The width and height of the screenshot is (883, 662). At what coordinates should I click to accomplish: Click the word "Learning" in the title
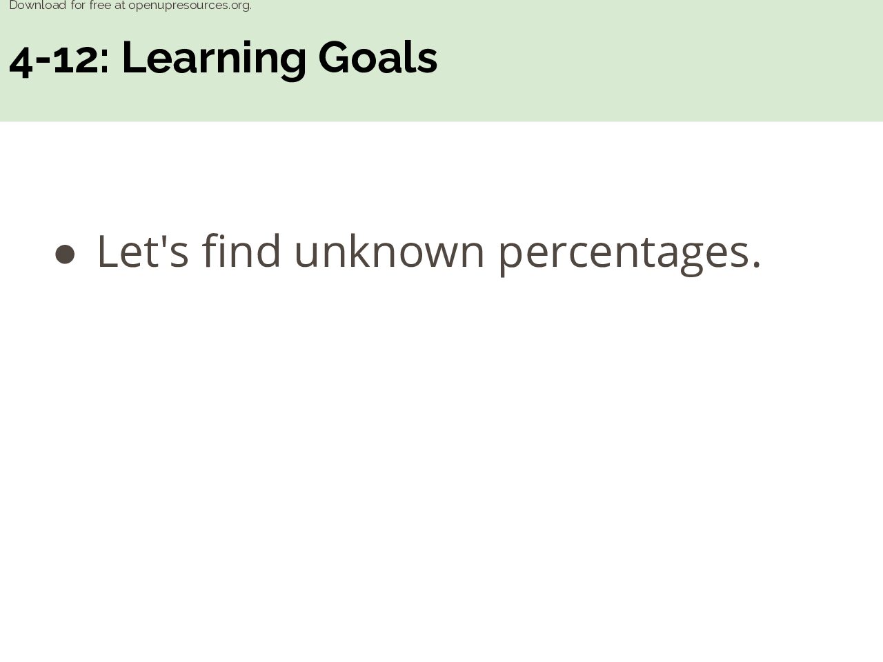coord(214,59)
